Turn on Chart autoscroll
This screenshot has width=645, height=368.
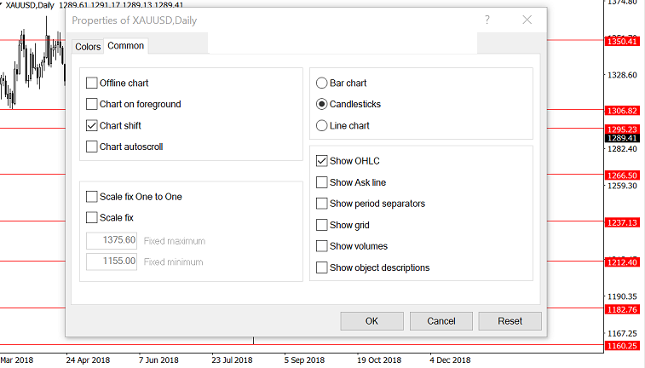pyautogui.click(x=92, y=147)
